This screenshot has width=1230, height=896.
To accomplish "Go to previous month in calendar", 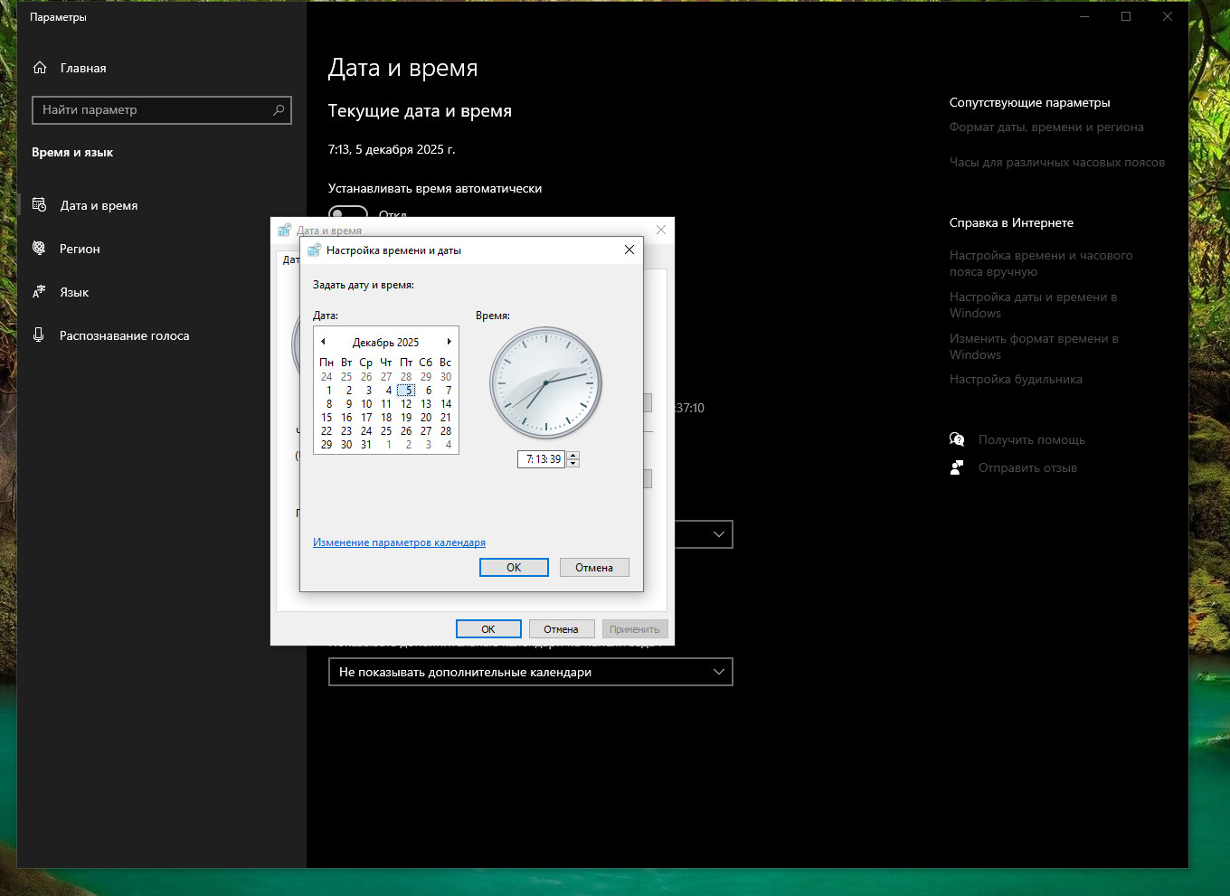I will pos(323,342).
